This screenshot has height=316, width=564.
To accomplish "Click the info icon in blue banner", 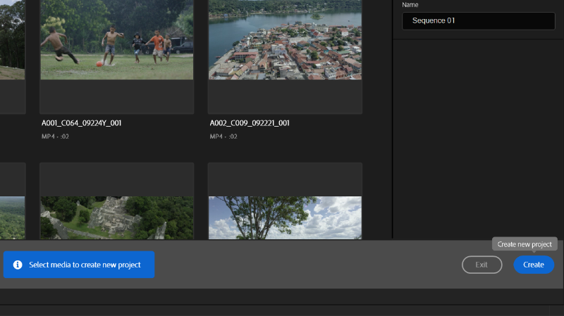I will click(x=18, y=265).
